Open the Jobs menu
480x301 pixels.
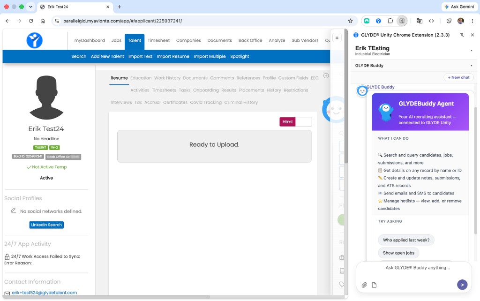116,40
